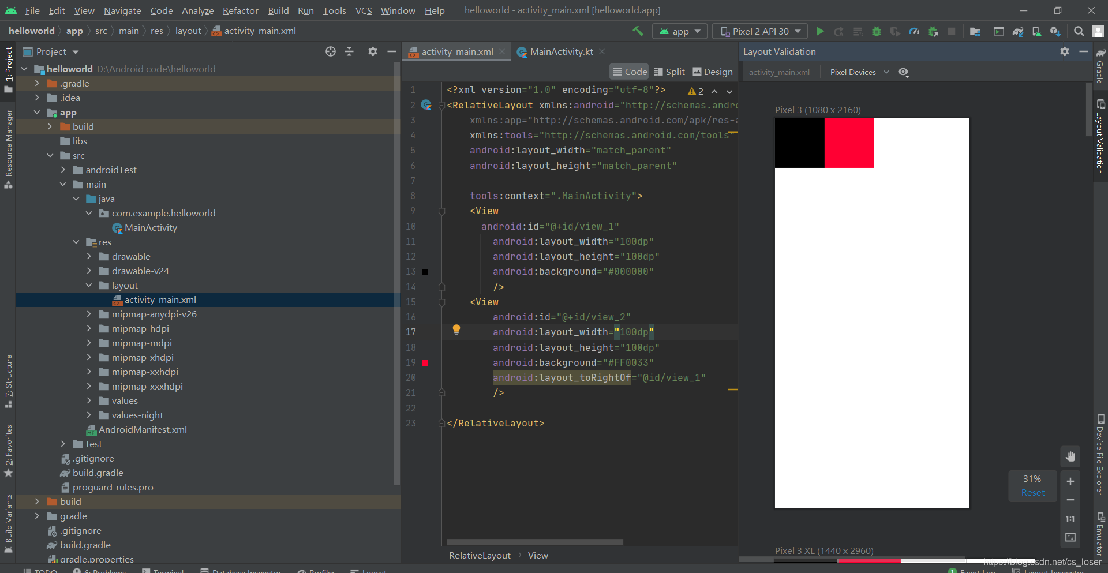The width and height of the screenshot is (1108, 573).
Task: Open AVD Manager device icon
Action: (1036, 31)
